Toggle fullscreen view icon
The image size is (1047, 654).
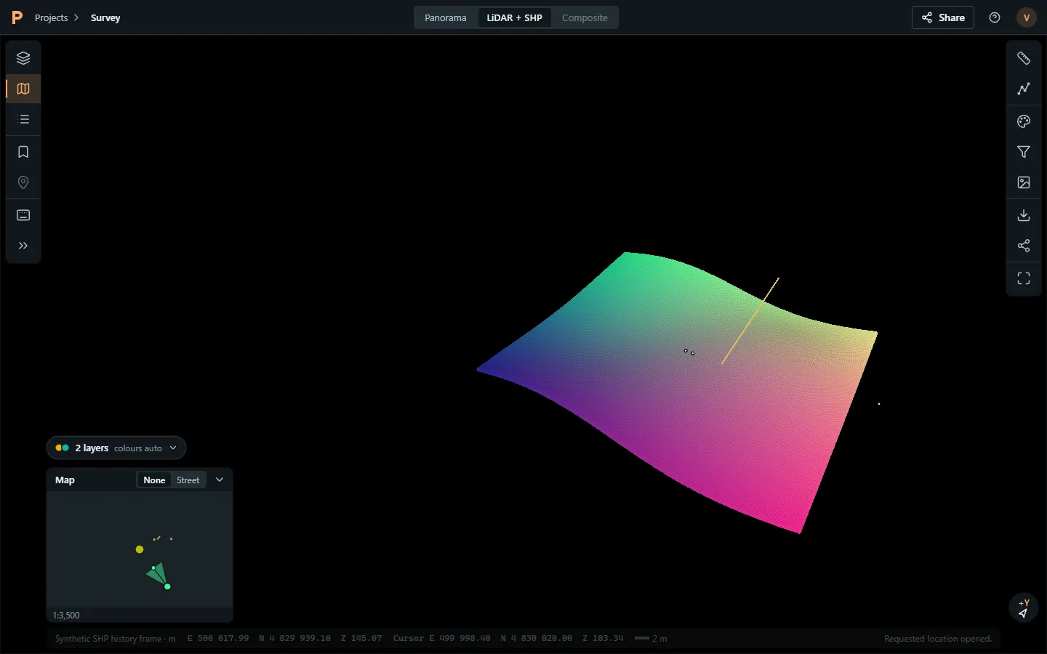click(x=1024, y=278)
